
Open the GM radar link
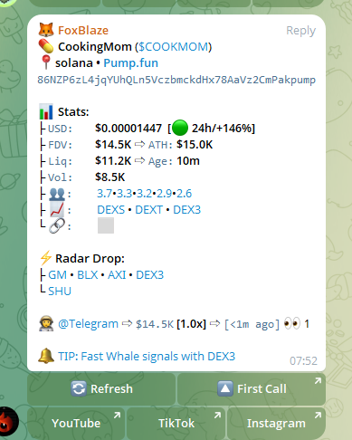click(57, 275)
